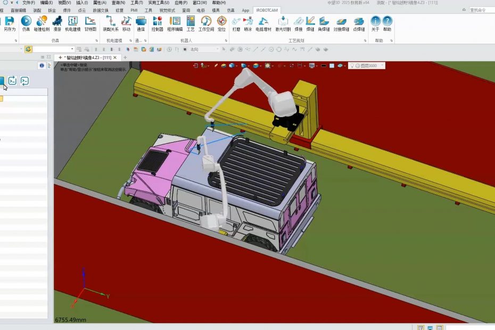The height and width of the screenshot is (330, 495).
Task: Select the 工作空间 workspace tool
Action: [206, 23]
